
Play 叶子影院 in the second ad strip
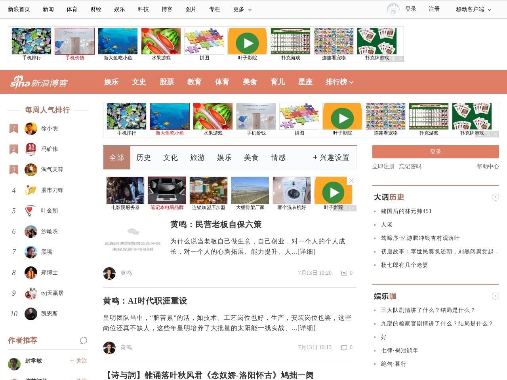343,116
